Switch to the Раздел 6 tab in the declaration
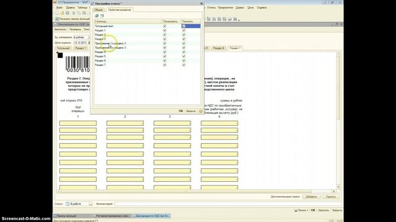Viewport: 396px width, 222px height. [218, 48]
